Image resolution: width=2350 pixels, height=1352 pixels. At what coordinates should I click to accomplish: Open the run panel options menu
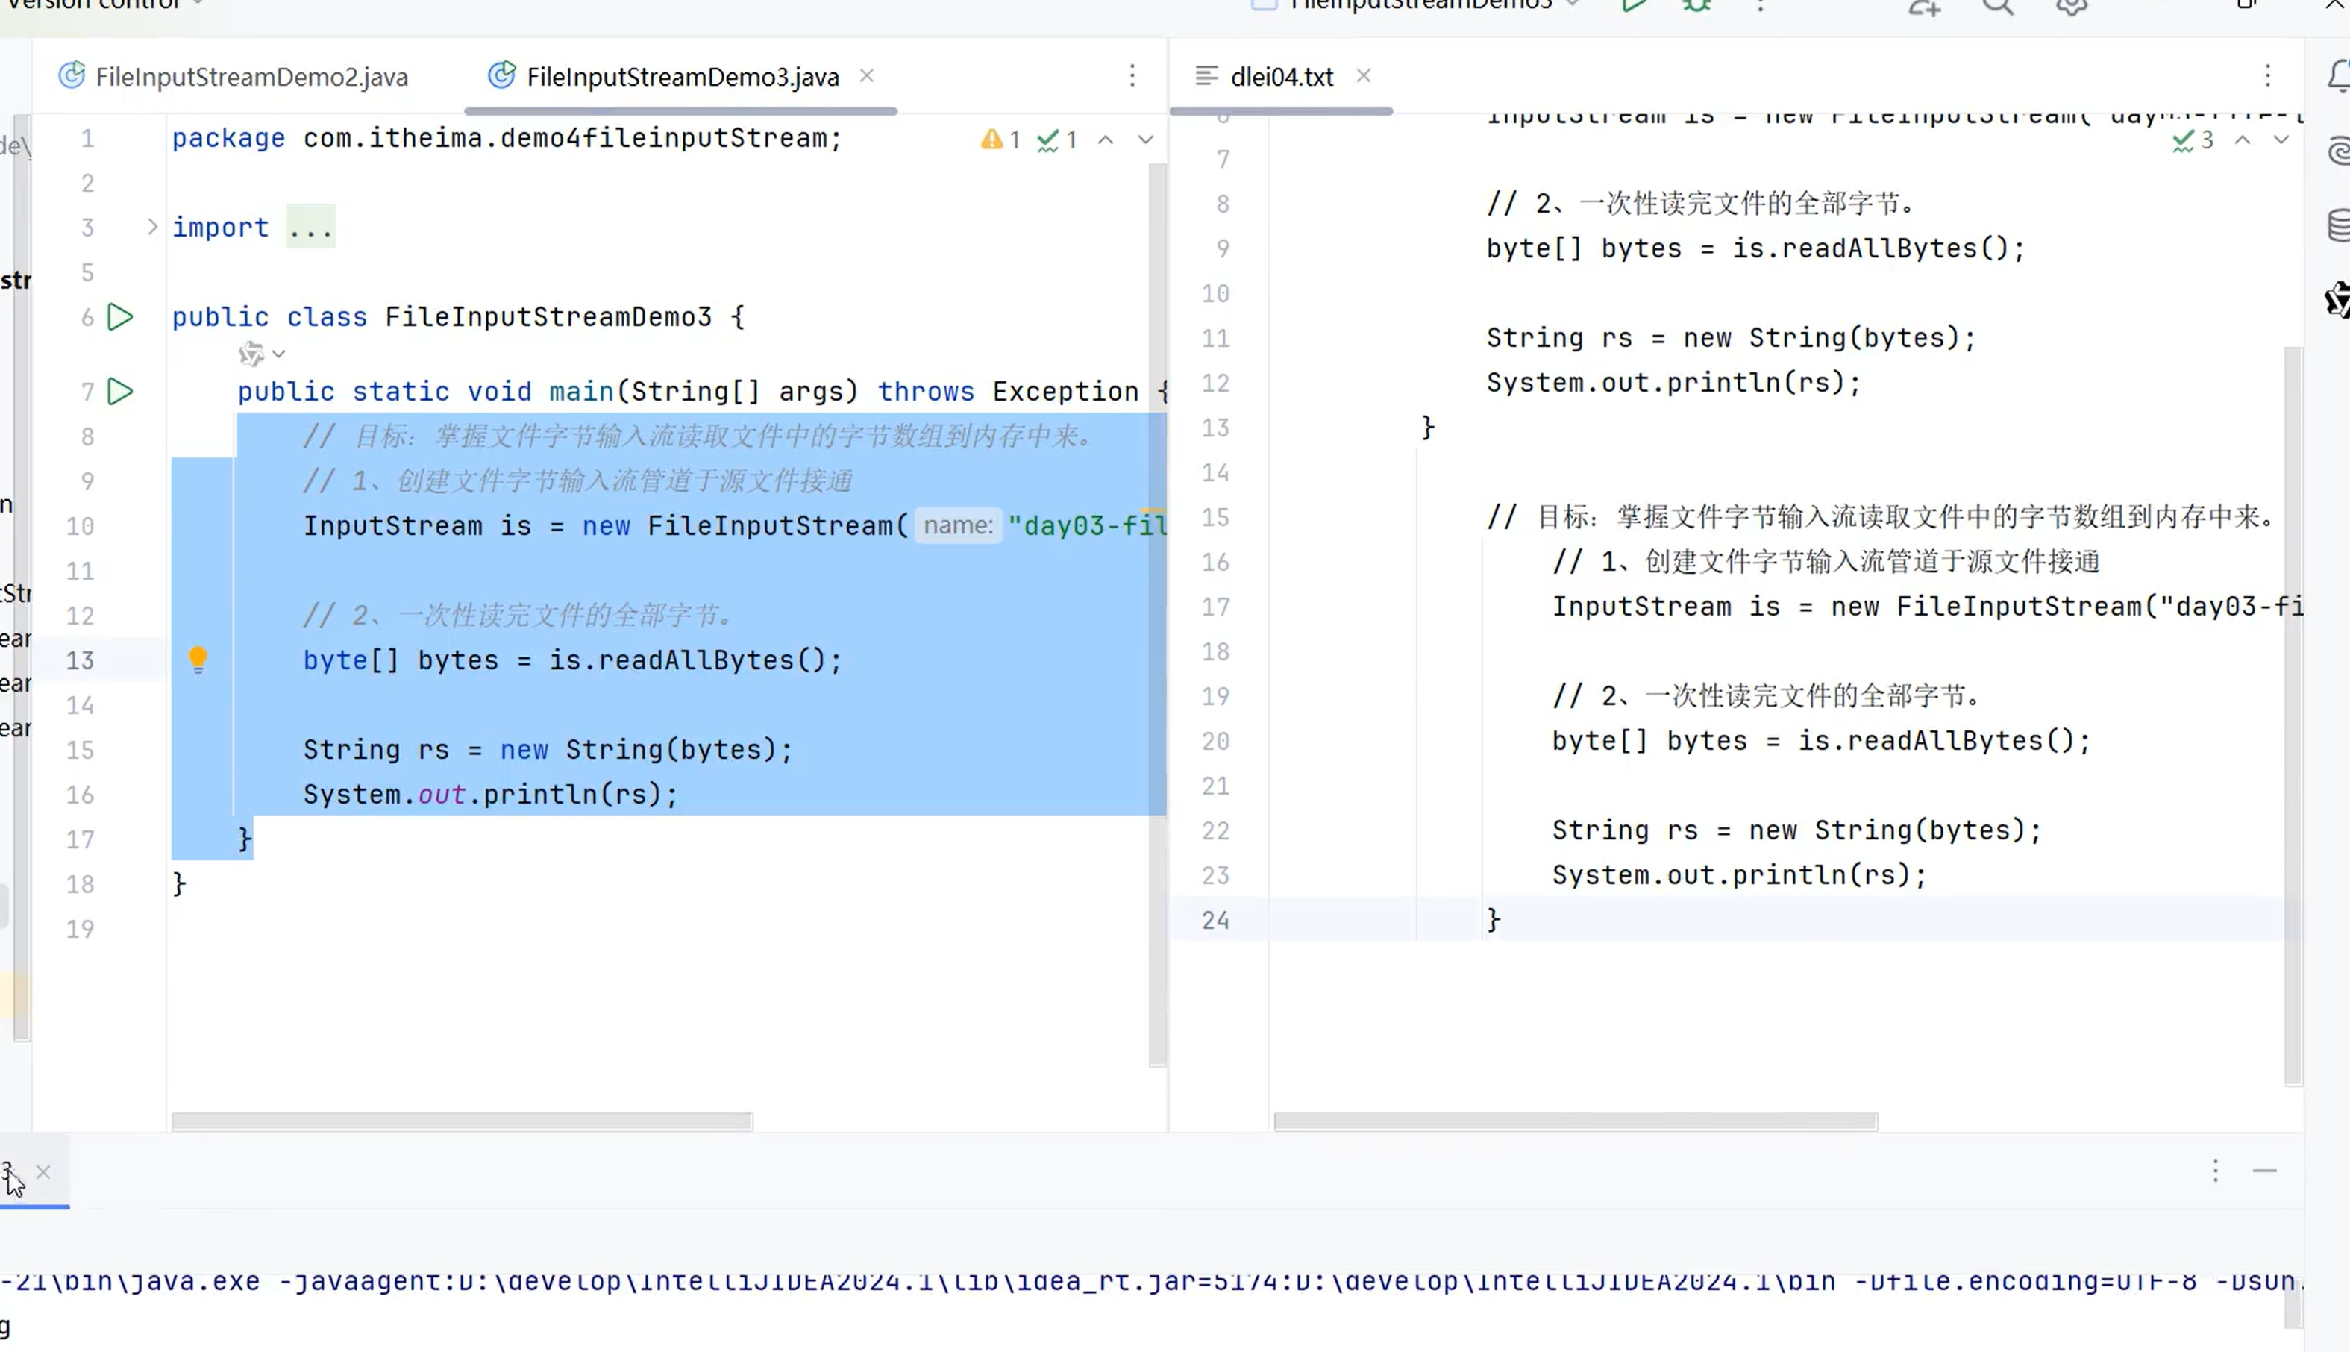(2216, 1171)
